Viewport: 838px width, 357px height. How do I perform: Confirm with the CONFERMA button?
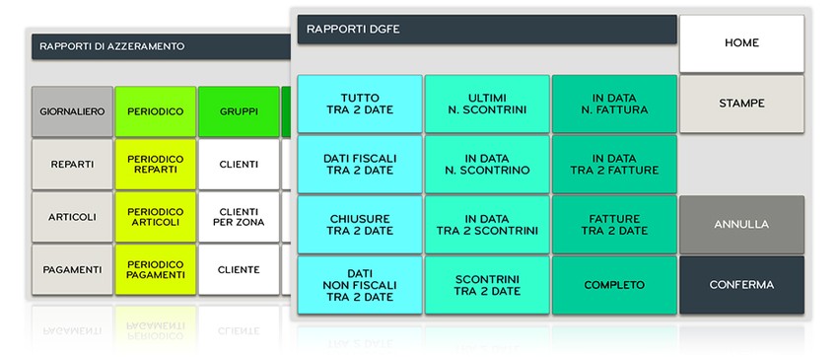coord(741,285)
